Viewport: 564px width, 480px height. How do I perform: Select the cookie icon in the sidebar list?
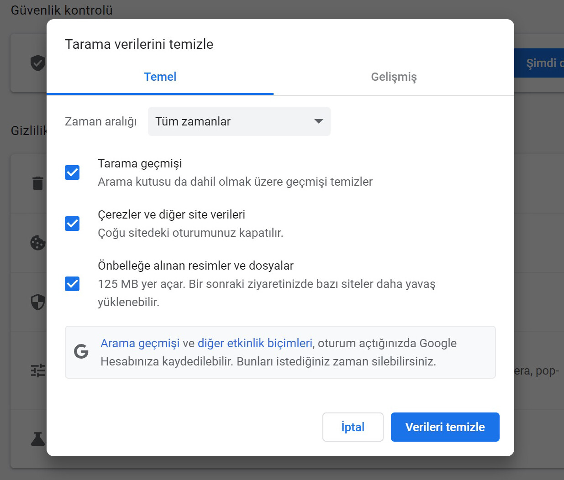(37, 243)
